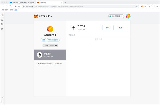
Task: Click the Account 1 name text
Action: coord(50,35)
